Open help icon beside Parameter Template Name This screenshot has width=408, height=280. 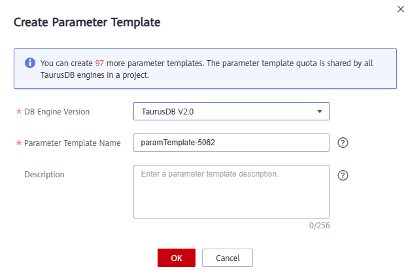[343, 143]
